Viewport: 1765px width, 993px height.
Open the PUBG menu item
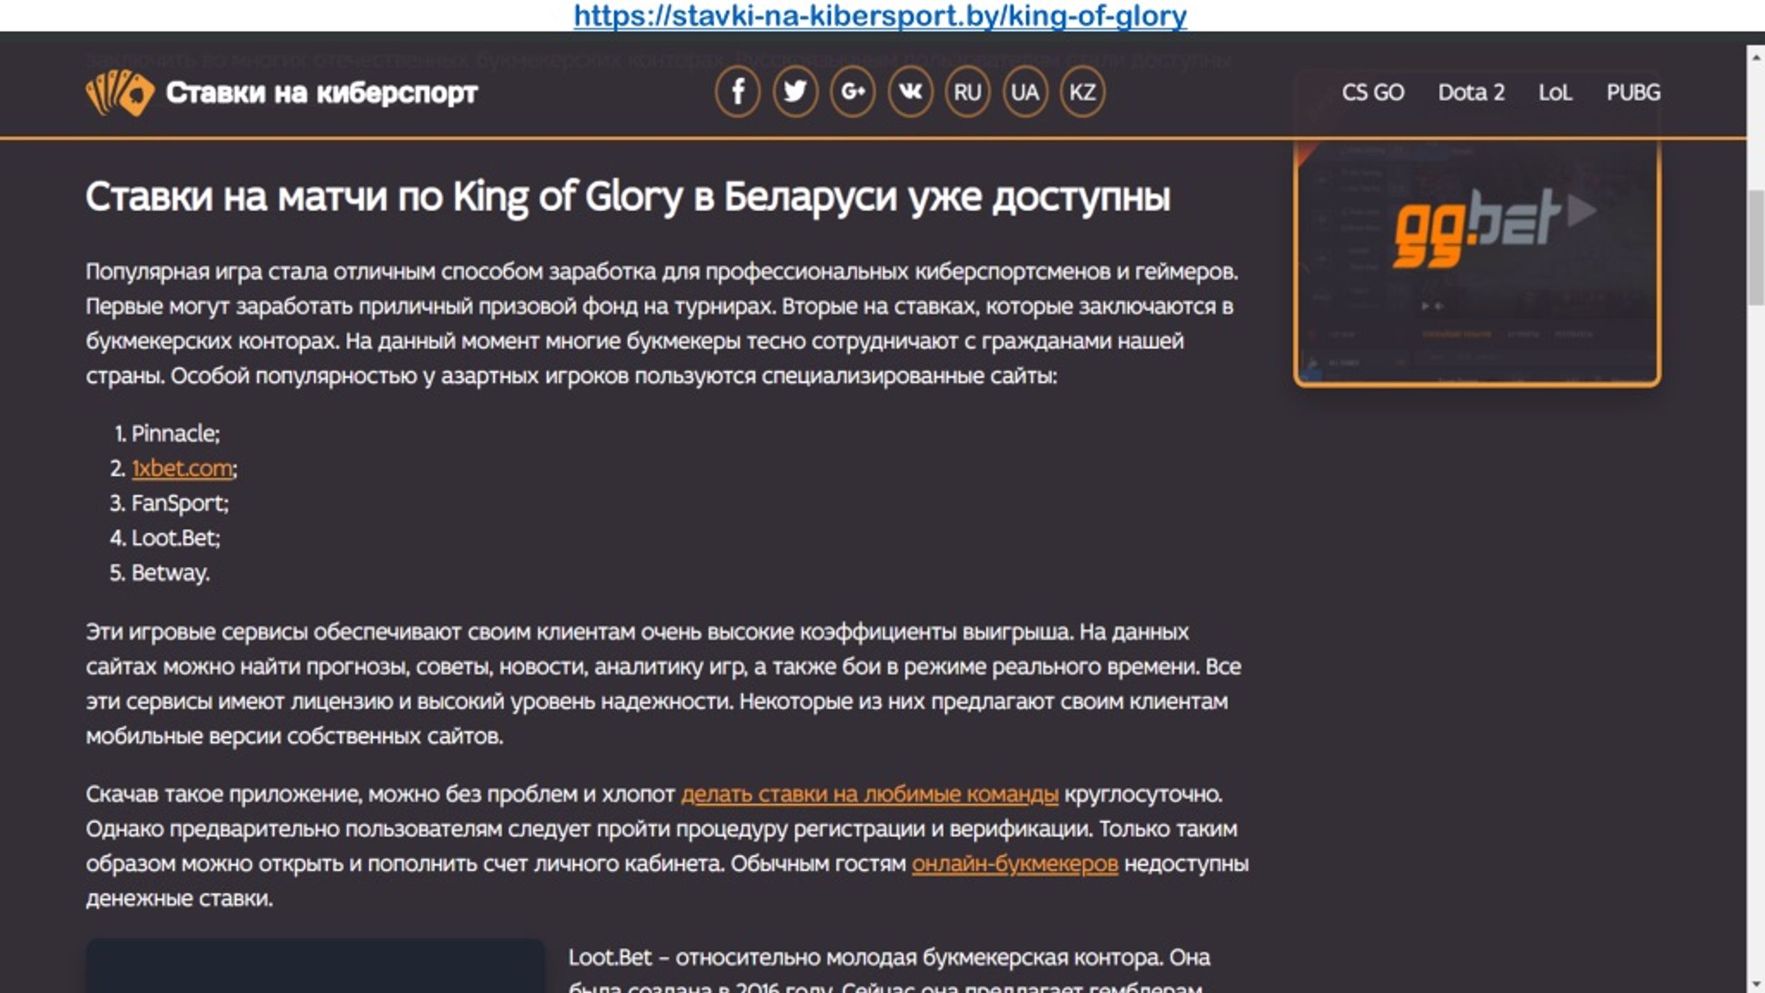(x=1633, y=92)
